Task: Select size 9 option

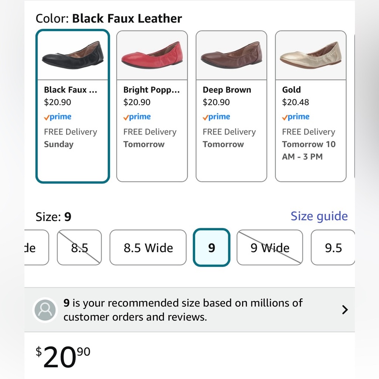Action: (211, 247)
